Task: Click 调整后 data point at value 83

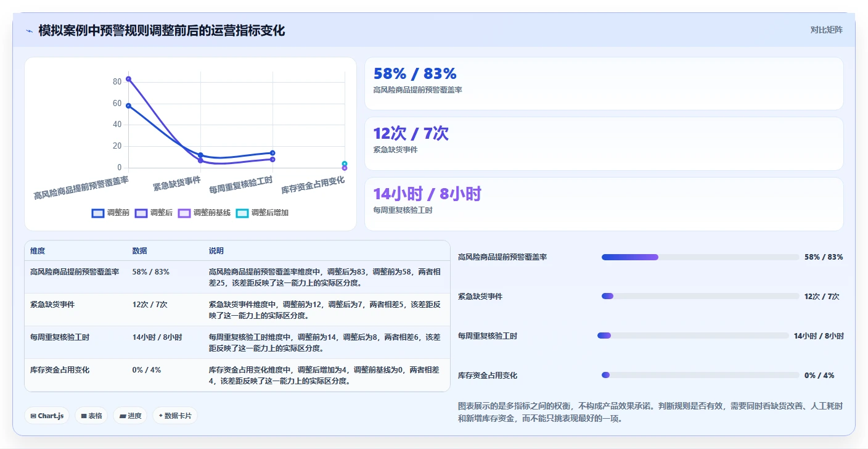Action: pyautogui.click(x=128, y=79)
